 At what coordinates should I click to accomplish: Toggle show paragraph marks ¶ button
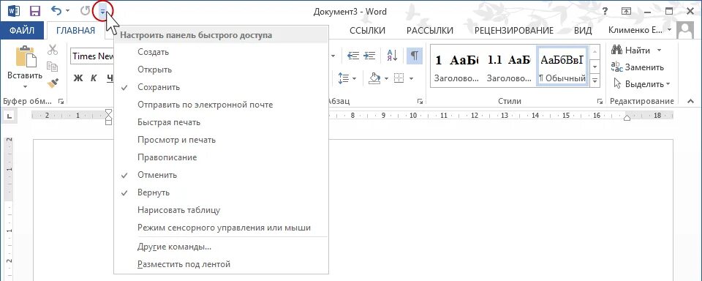pyautogui.click(x=415, y=56)
